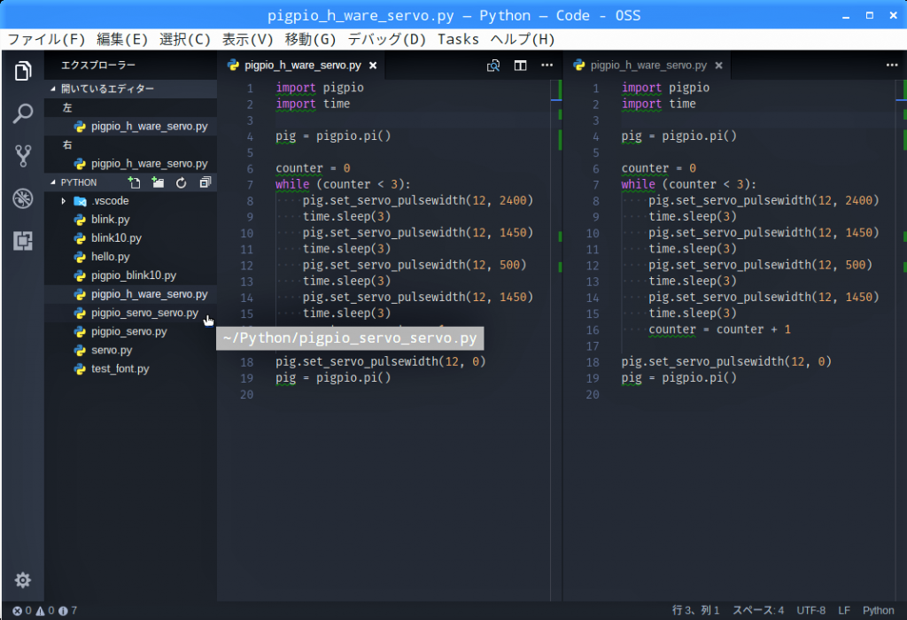
Task: Open the デバッグ(D) menu
Action: (x=387, y=39)
